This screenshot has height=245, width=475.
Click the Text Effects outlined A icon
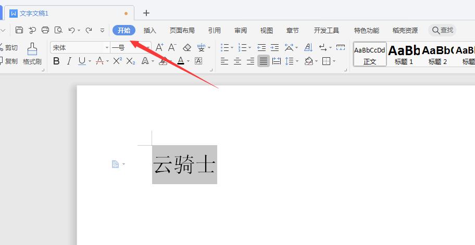point(145,61)
